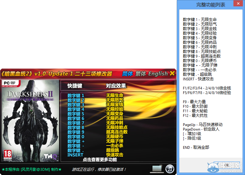Viewport: 245px width, 175px height.
Task: Click PageDown - 锁定敌人 line
Action: pos(201,129)
